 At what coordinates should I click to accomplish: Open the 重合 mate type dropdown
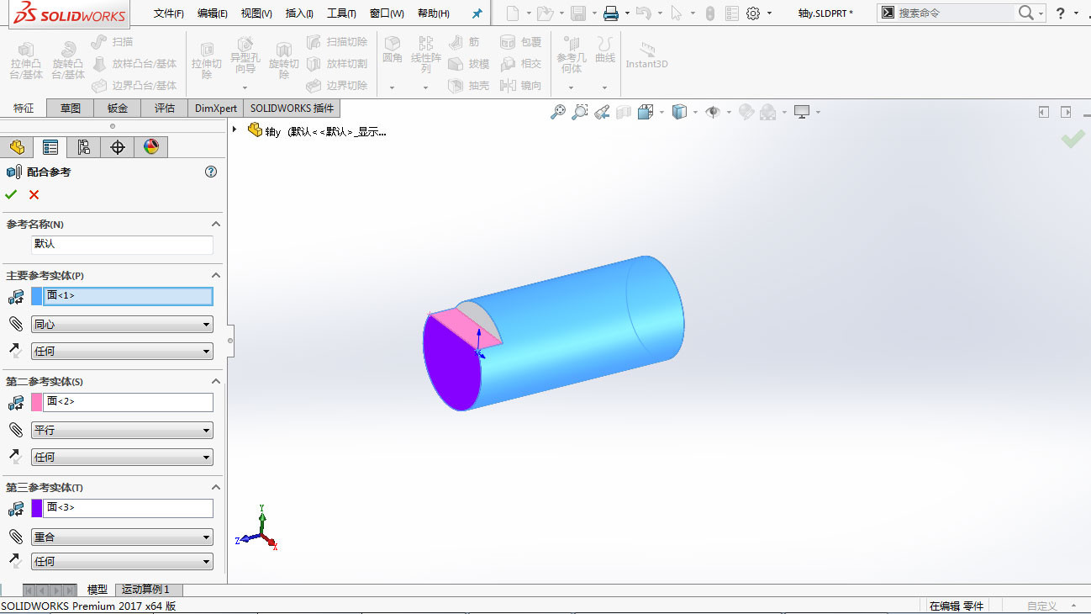[122, 537]
